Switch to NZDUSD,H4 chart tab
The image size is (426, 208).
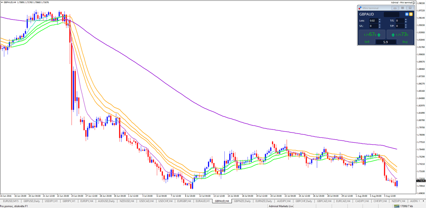(x=127, y=201)
